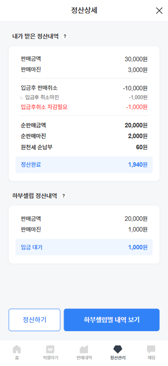The height and width of the screenshot is (366, 168).
Task: Close the 정산상세 screen with X
Action: click(159, 11)
